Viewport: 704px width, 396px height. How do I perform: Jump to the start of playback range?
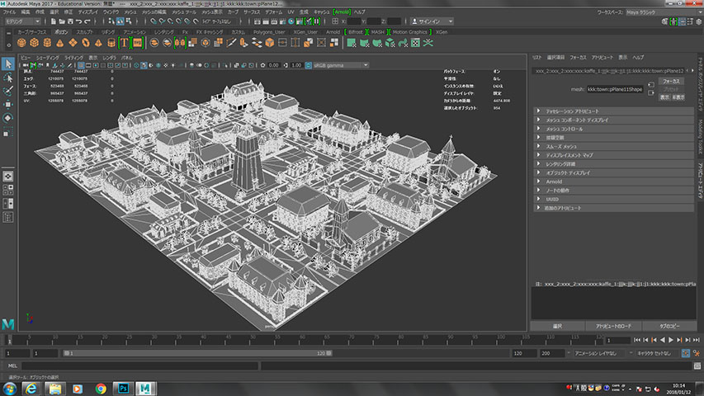coord(636,340)
